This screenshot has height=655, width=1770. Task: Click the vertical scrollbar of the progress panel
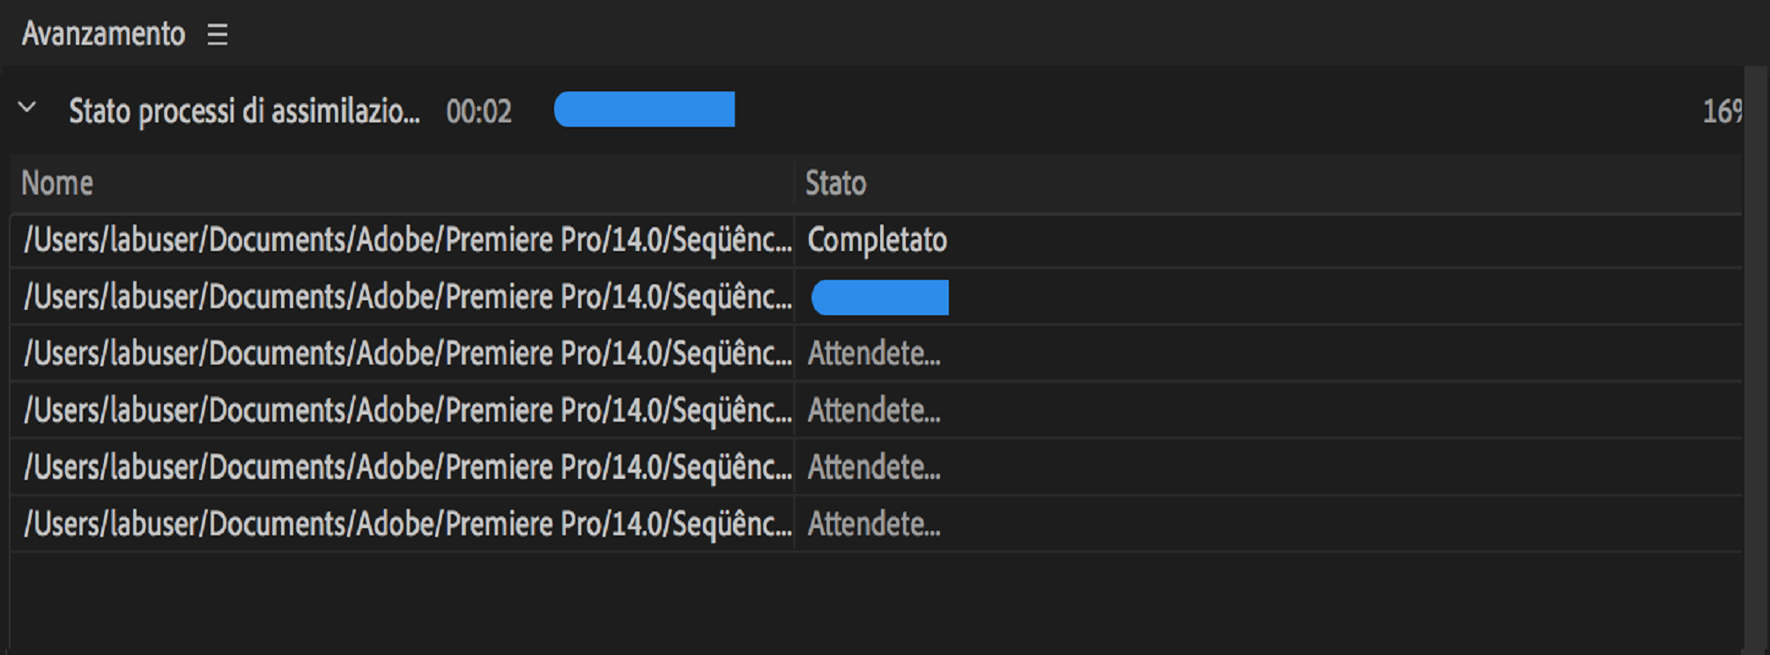pyautogui.click(x=1754, y=352)
